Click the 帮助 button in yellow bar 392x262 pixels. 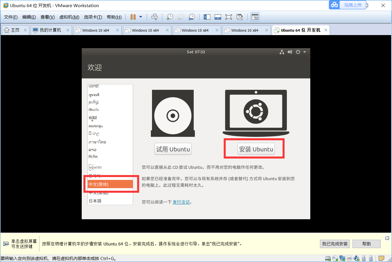pos(367,244)
